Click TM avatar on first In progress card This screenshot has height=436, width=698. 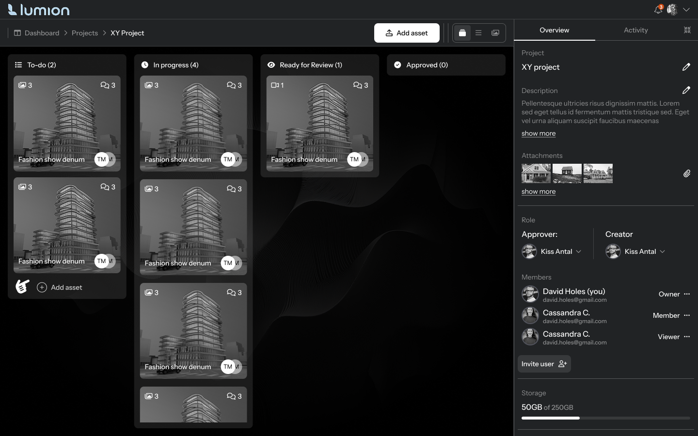228,159
